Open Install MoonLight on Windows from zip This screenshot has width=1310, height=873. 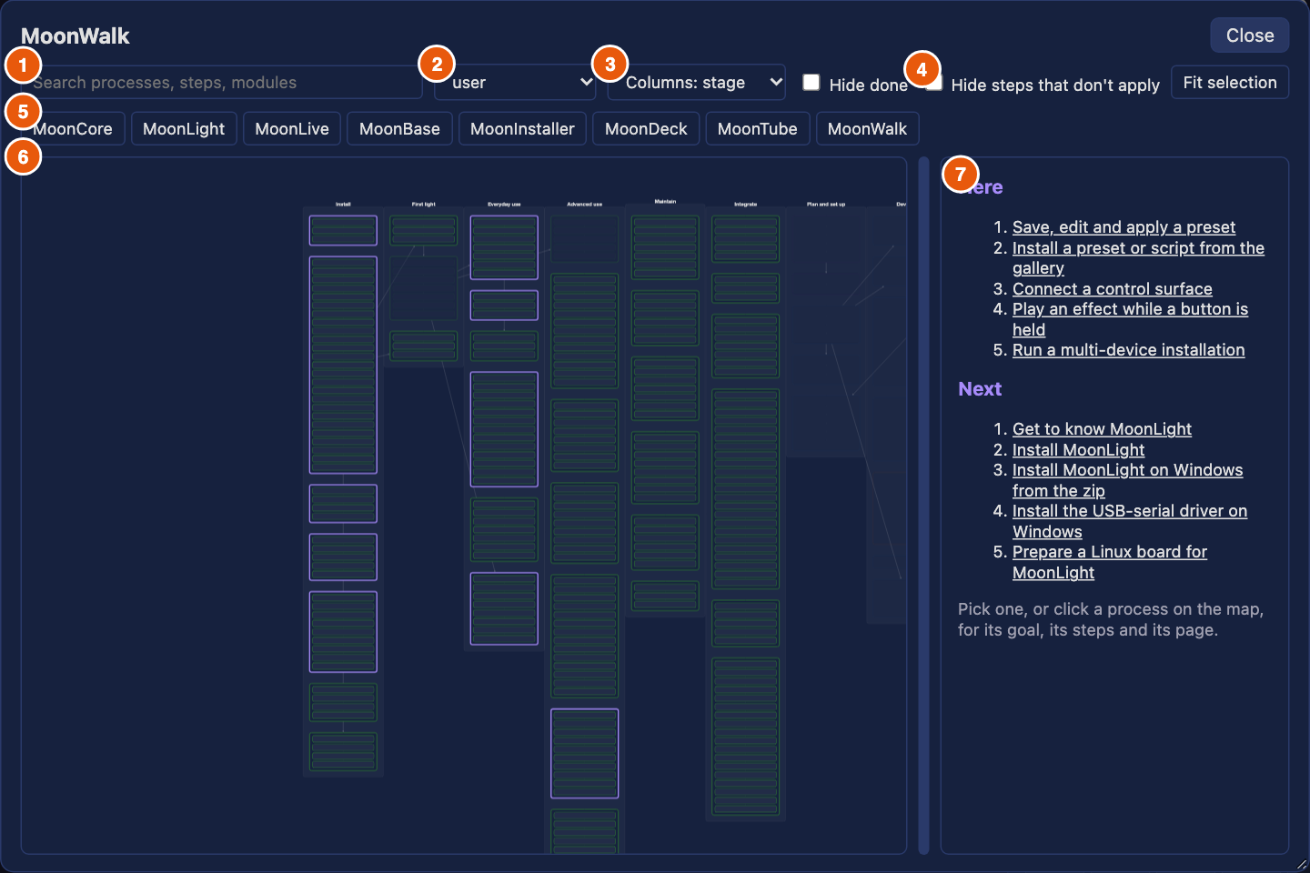[1127, 480]
